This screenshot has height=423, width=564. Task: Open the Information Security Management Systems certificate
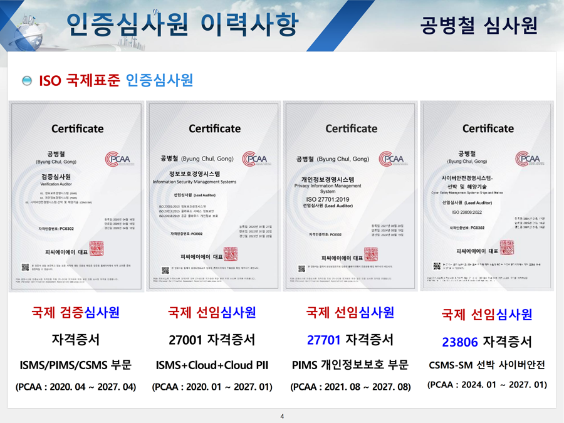pyautogui.click(x=214, y=195)
